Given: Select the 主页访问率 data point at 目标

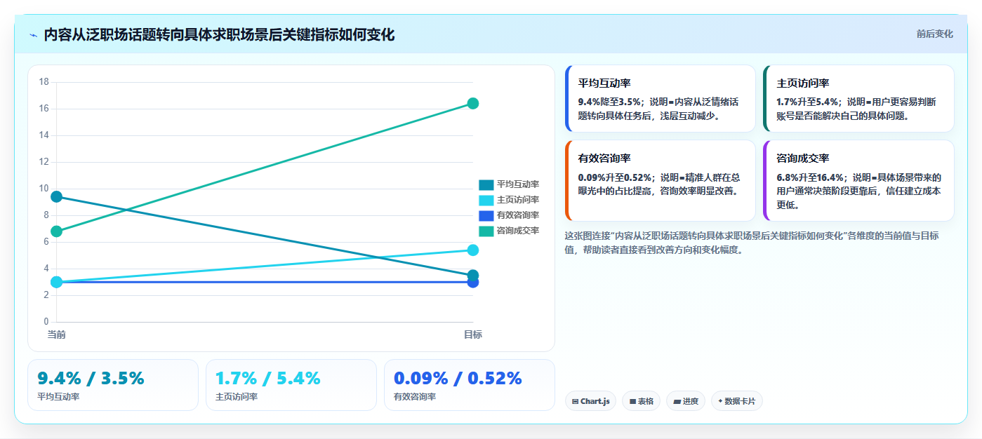Looking at the screenshot, I should point(473,250).
